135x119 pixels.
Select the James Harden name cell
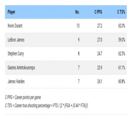pyautogui.click(x=16, y=81)
